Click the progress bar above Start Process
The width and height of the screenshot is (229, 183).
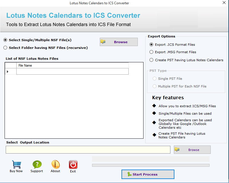coord(151,165)
